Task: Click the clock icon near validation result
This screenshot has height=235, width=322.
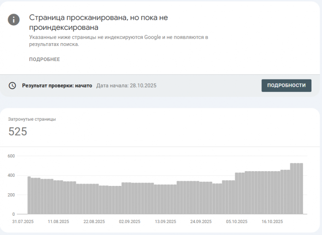Action: [x=12, y=85]
